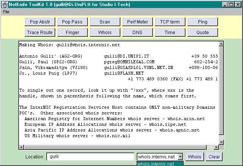The image size is (243, 166).
Task: Open the Quote tool
Action: [202, 33]
